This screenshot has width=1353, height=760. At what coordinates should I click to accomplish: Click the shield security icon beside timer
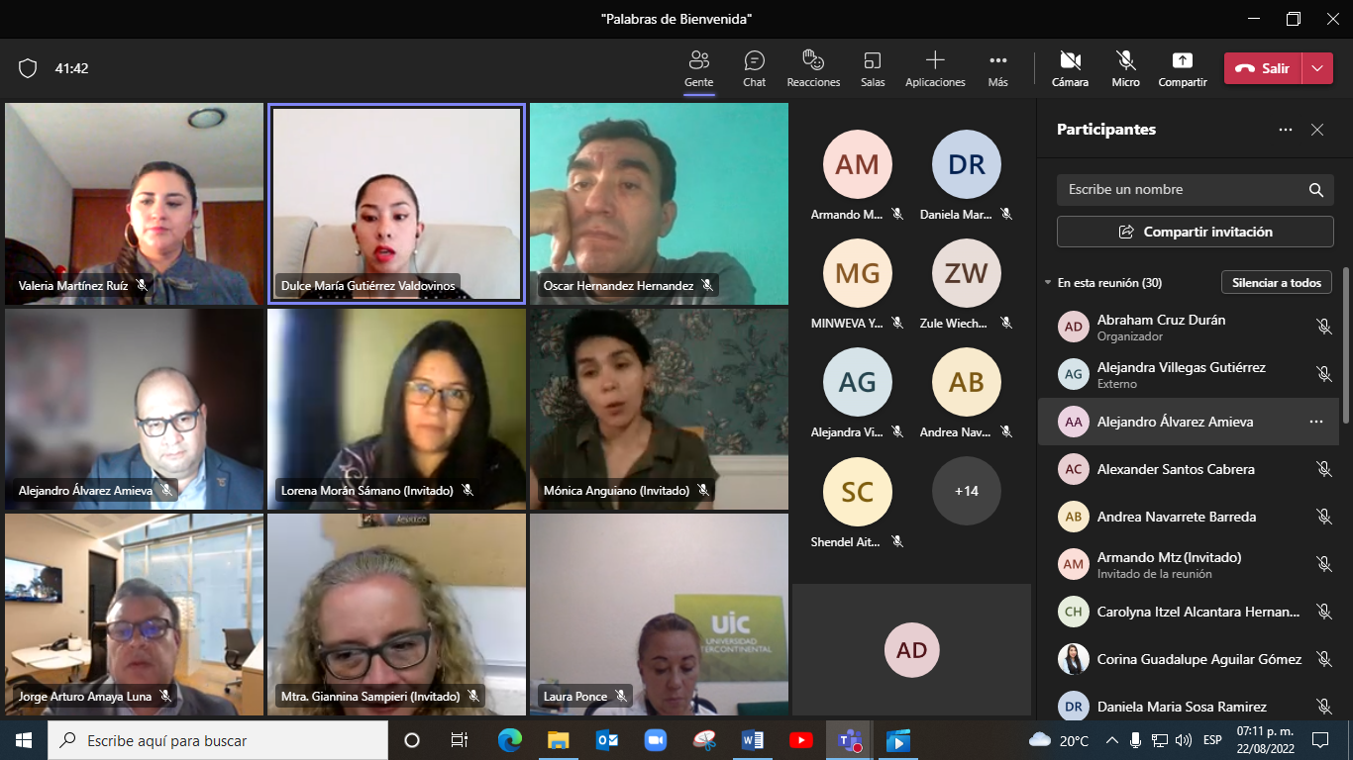click(28, 68)
